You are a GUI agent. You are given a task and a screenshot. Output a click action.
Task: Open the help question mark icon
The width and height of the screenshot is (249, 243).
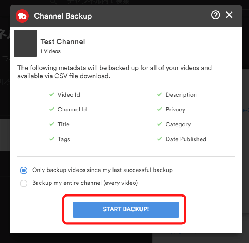[x=215, y=15]
